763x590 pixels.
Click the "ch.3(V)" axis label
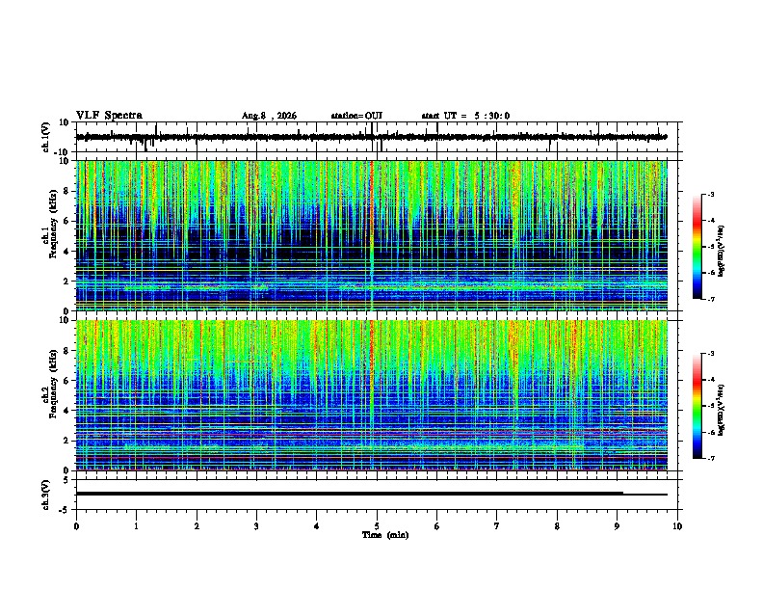(46, 495)
